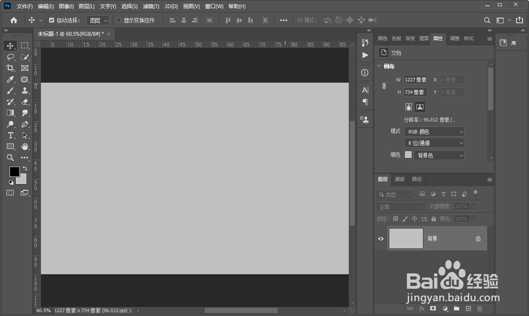Open the 8 位/通道 bit depth dropdown
Screen dimensions: 529x316
[435, 143]
